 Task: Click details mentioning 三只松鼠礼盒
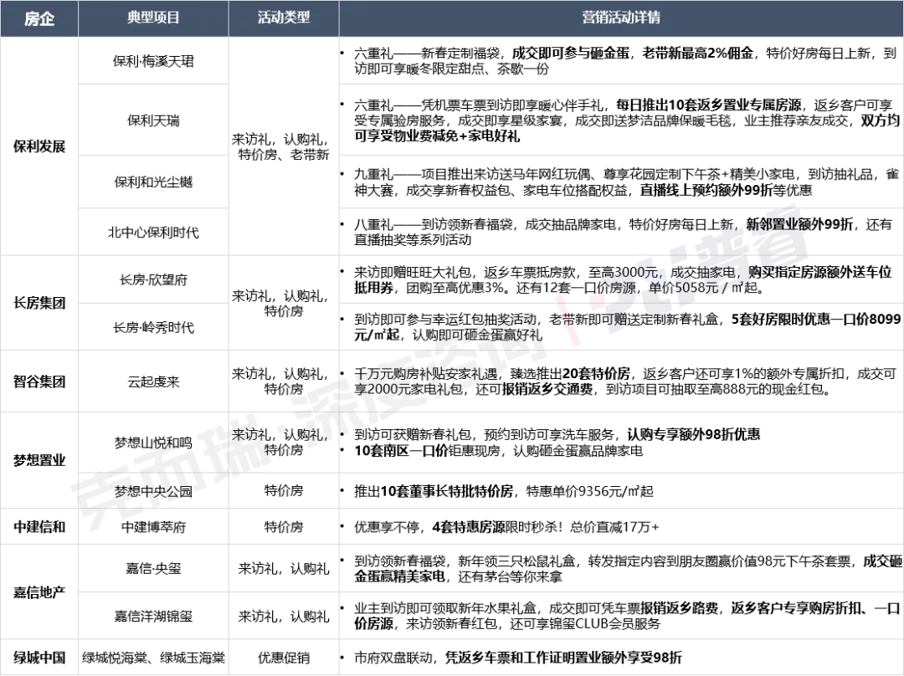tap(621, 568)
